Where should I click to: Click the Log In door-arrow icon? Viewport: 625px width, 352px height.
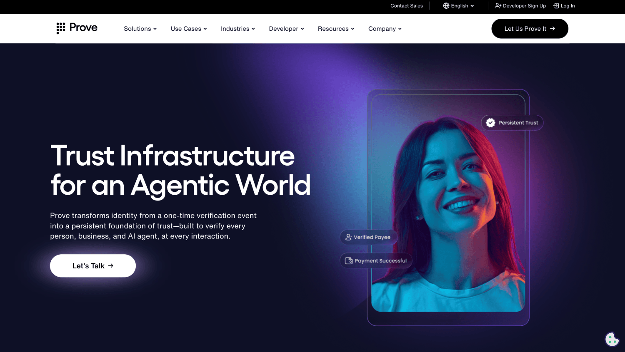556,6
